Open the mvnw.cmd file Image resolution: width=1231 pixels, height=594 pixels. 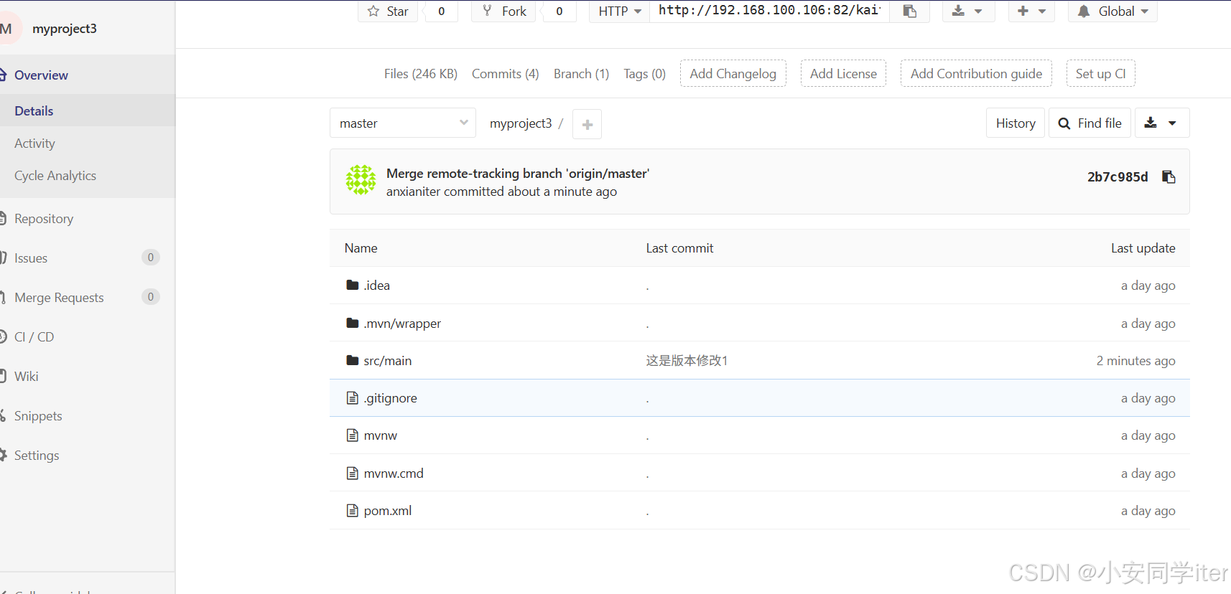[394, 473]
